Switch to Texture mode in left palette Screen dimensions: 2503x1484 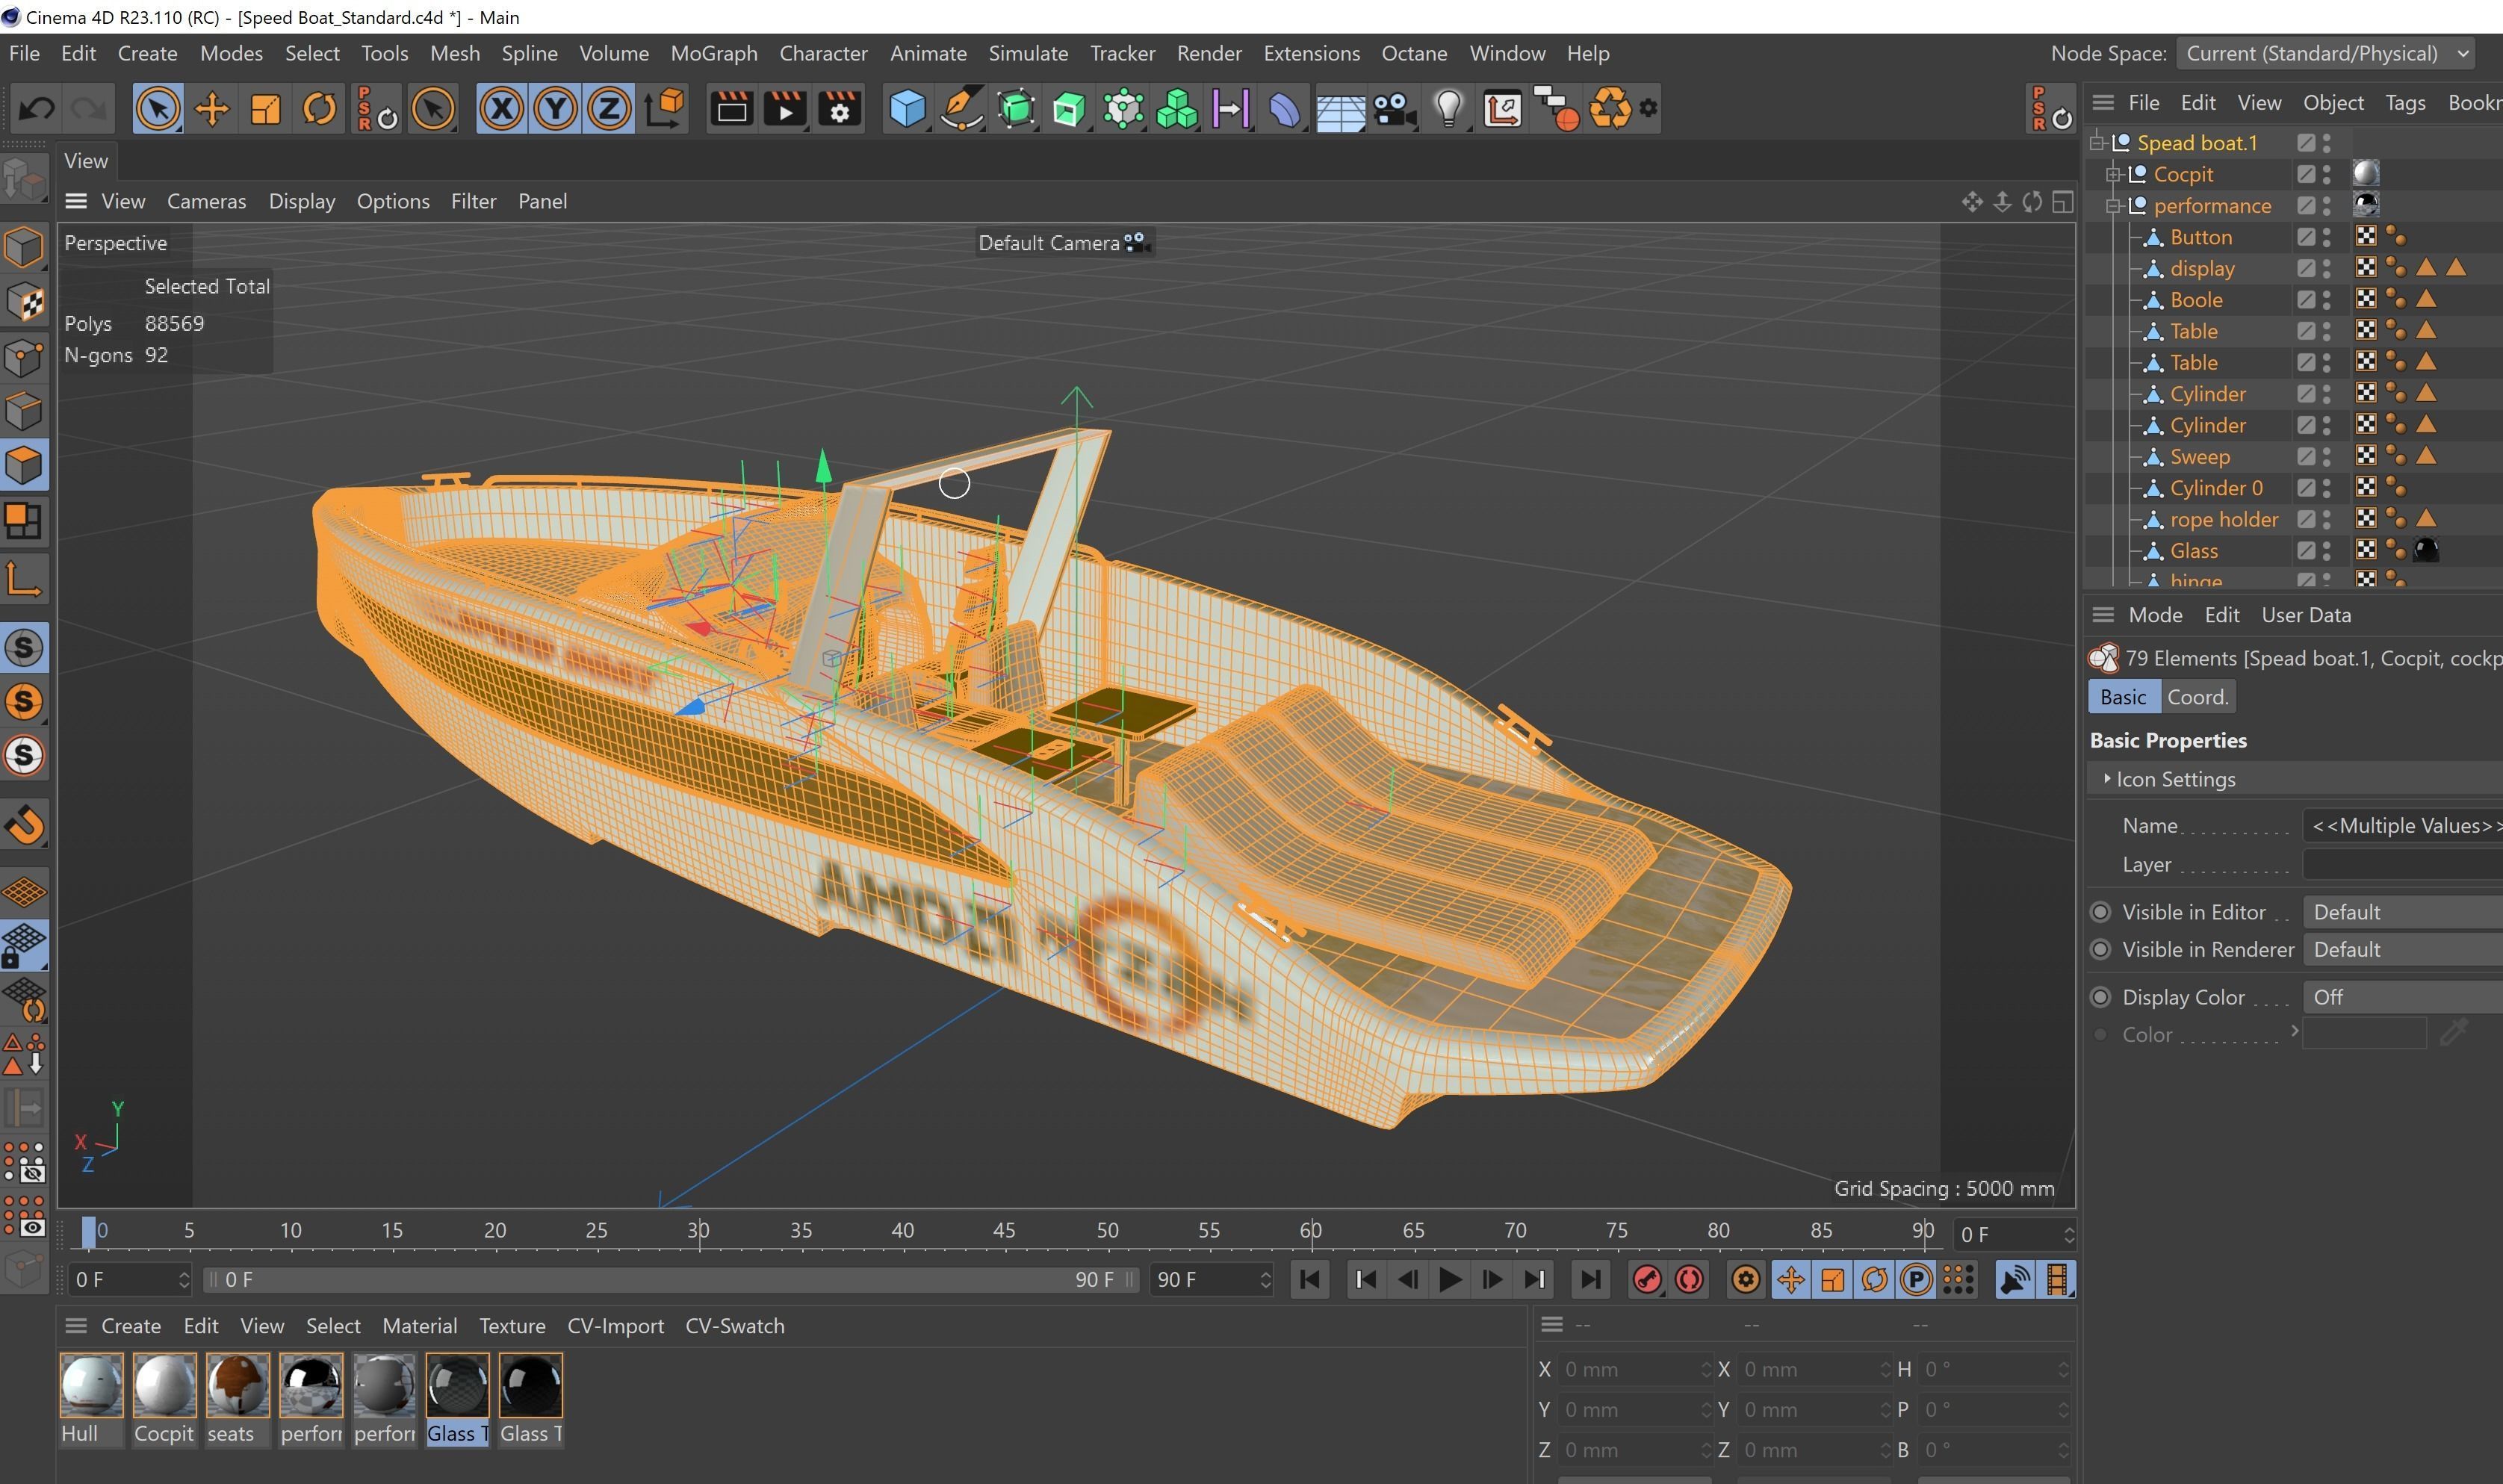[x=24, y=301]
